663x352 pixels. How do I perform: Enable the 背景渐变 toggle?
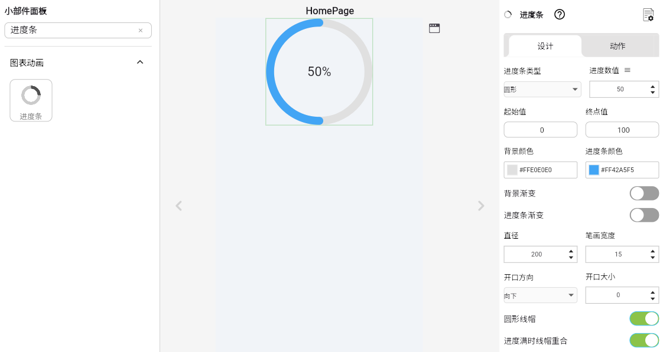(x=644, y=193)
